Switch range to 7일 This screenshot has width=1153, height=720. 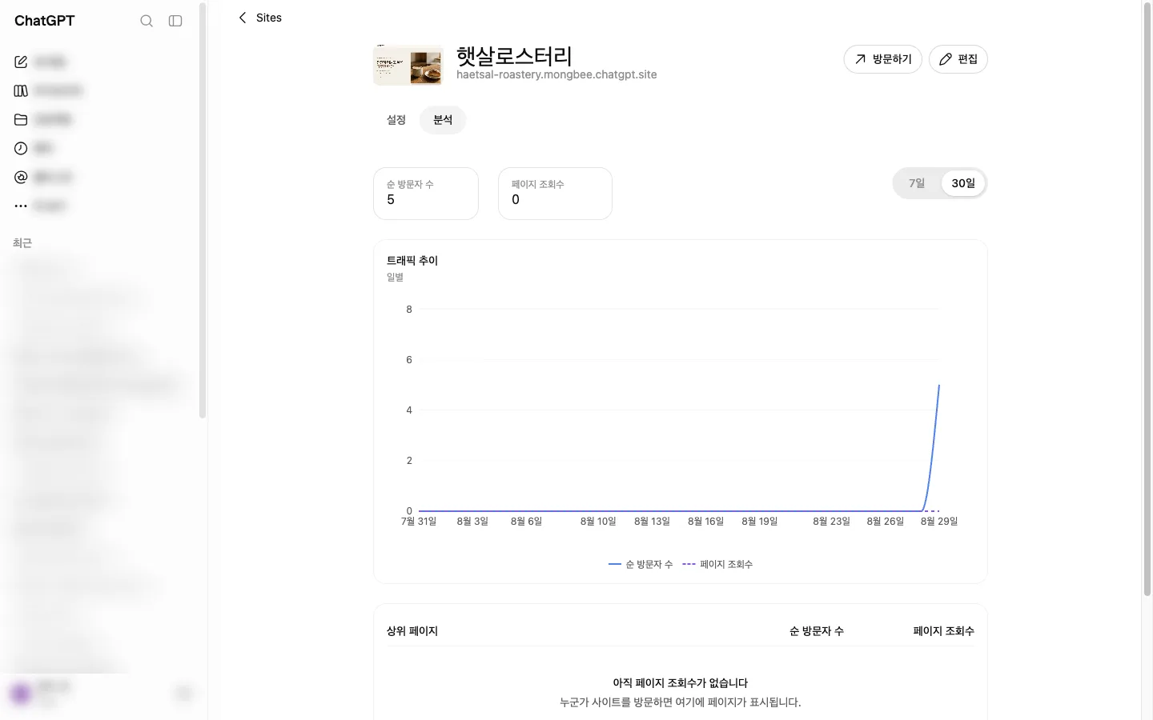click(x=917, y=183)
